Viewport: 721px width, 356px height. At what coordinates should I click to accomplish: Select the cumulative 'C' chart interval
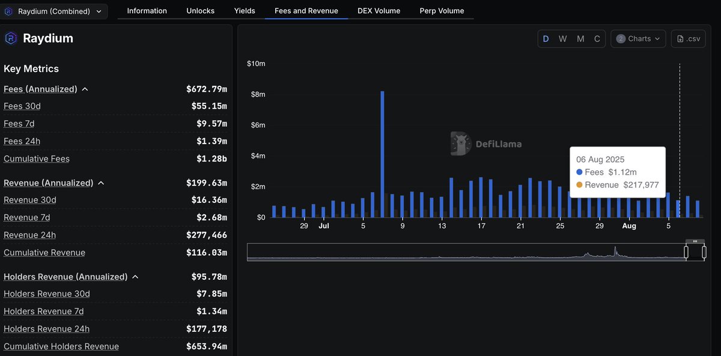coord(597,38)
